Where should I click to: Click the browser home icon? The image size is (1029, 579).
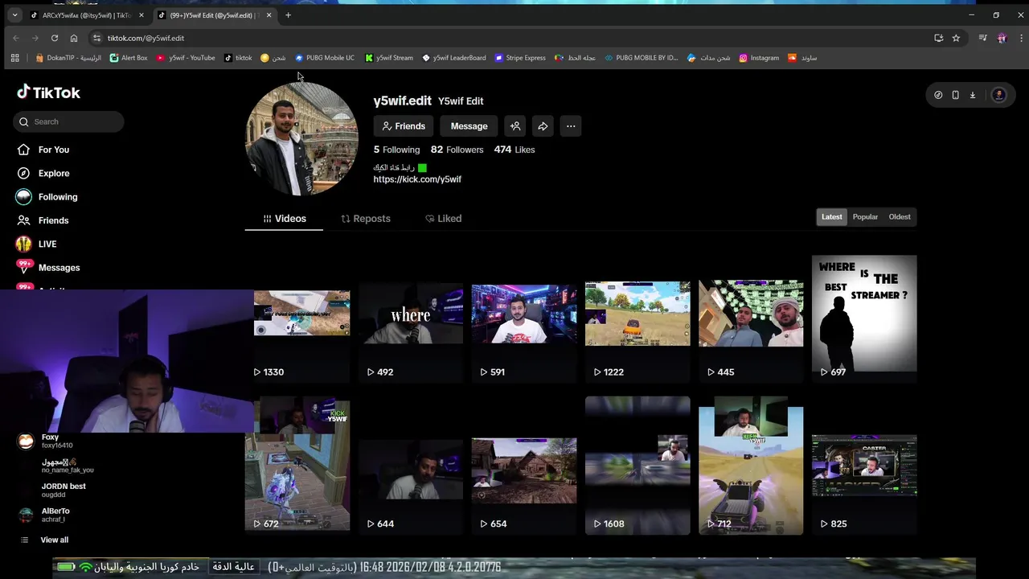tap(73, 38)
